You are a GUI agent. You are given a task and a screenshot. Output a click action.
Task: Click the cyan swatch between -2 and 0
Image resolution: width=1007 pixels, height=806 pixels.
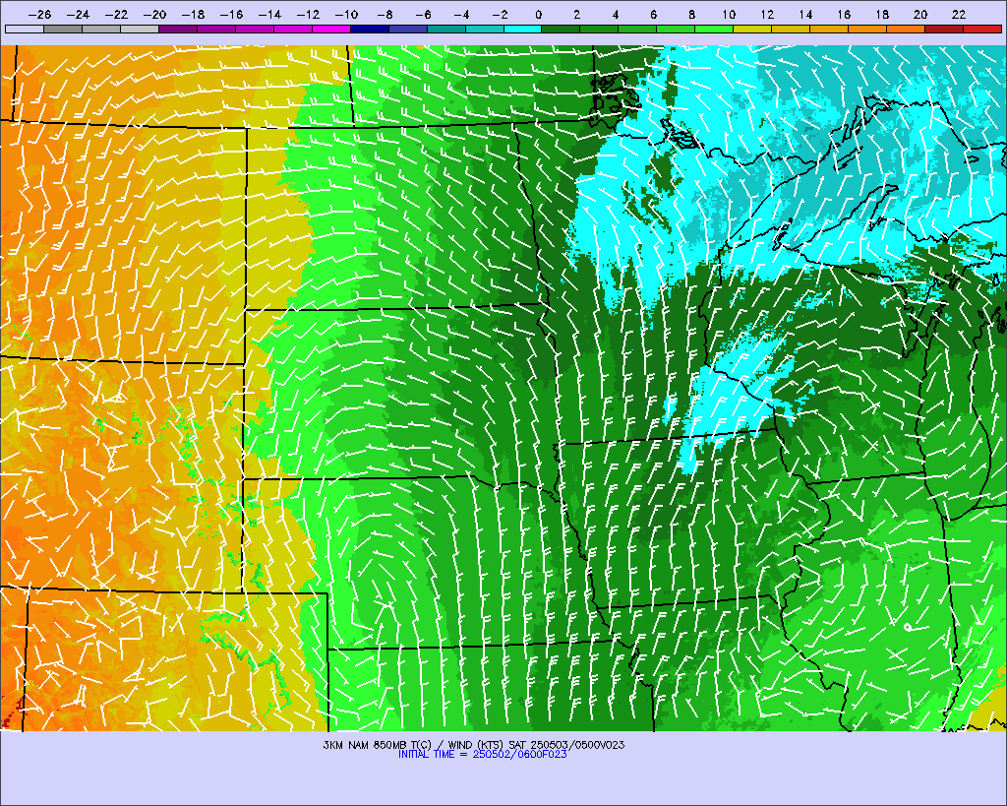[x=523, y=29]
